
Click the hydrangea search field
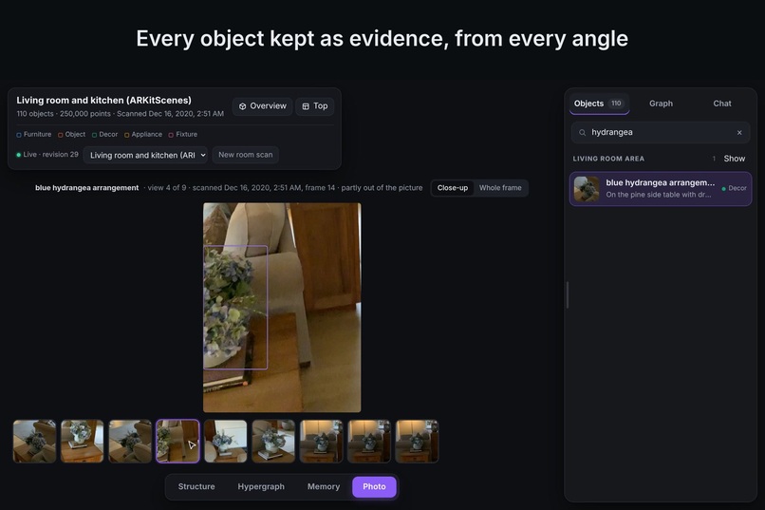660,132
